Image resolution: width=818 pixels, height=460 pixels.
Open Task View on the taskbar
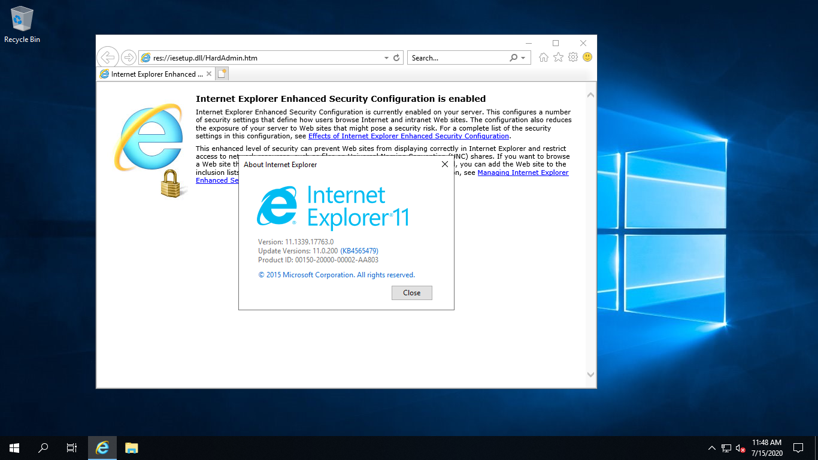point(72,447)
